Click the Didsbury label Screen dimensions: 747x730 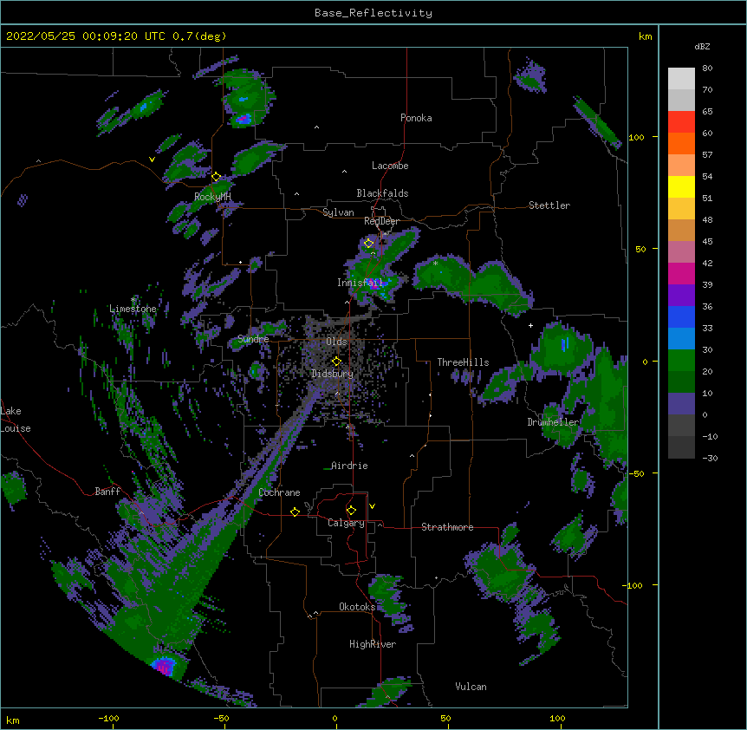click(333, 374)
